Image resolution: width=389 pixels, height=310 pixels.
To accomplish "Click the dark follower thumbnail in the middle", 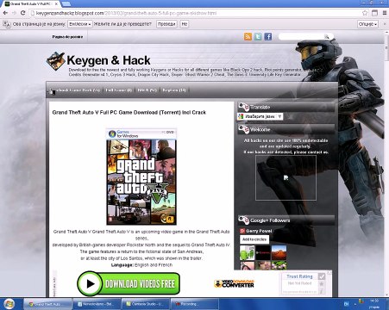I will [x=263, y=252].
